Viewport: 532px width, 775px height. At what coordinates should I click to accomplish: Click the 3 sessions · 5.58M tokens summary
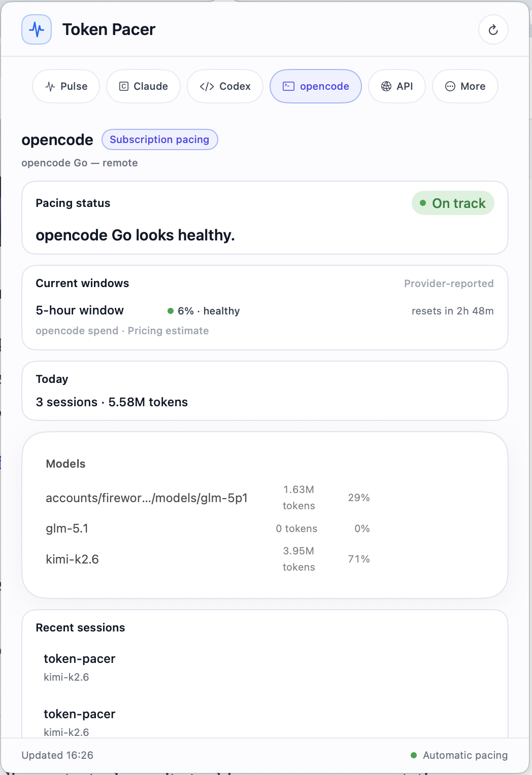point(112,402)
